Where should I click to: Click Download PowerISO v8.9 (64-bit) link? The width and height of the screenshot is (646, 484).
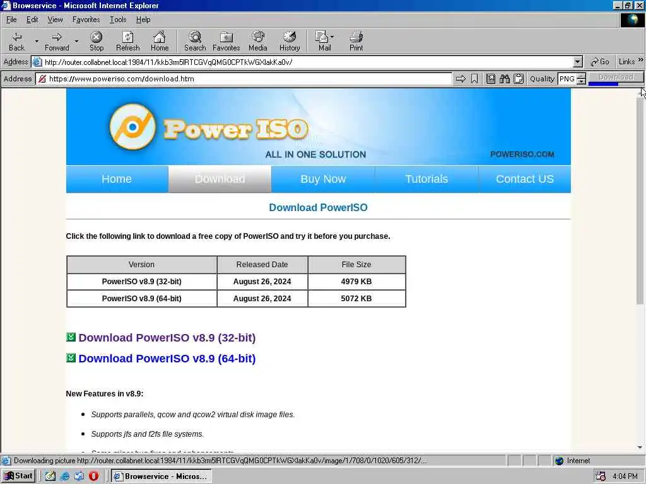(x=167, y=359)
